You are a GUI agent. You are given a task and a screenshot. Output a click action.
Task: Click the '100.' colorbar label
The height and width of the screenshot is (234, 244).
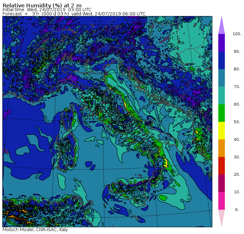coord(237,34)
